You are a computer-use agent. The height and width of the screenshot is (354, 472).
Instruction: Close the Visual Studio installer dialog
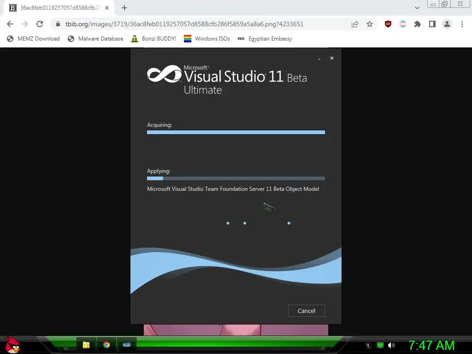click(332, 58)
